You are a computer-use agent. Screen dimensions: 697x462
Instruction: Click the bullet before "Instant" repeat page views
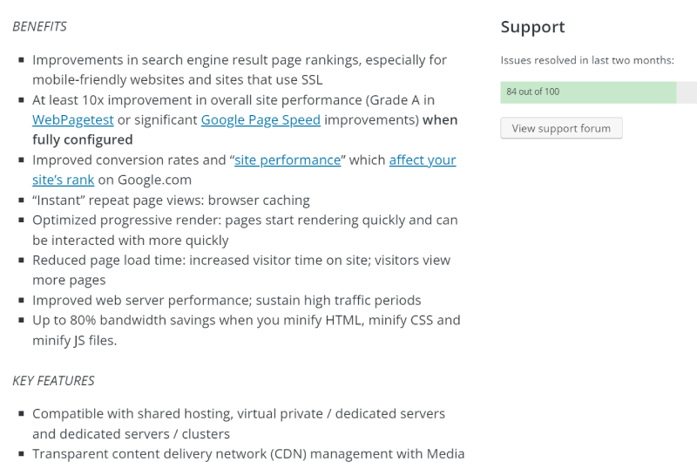[21, 200]
